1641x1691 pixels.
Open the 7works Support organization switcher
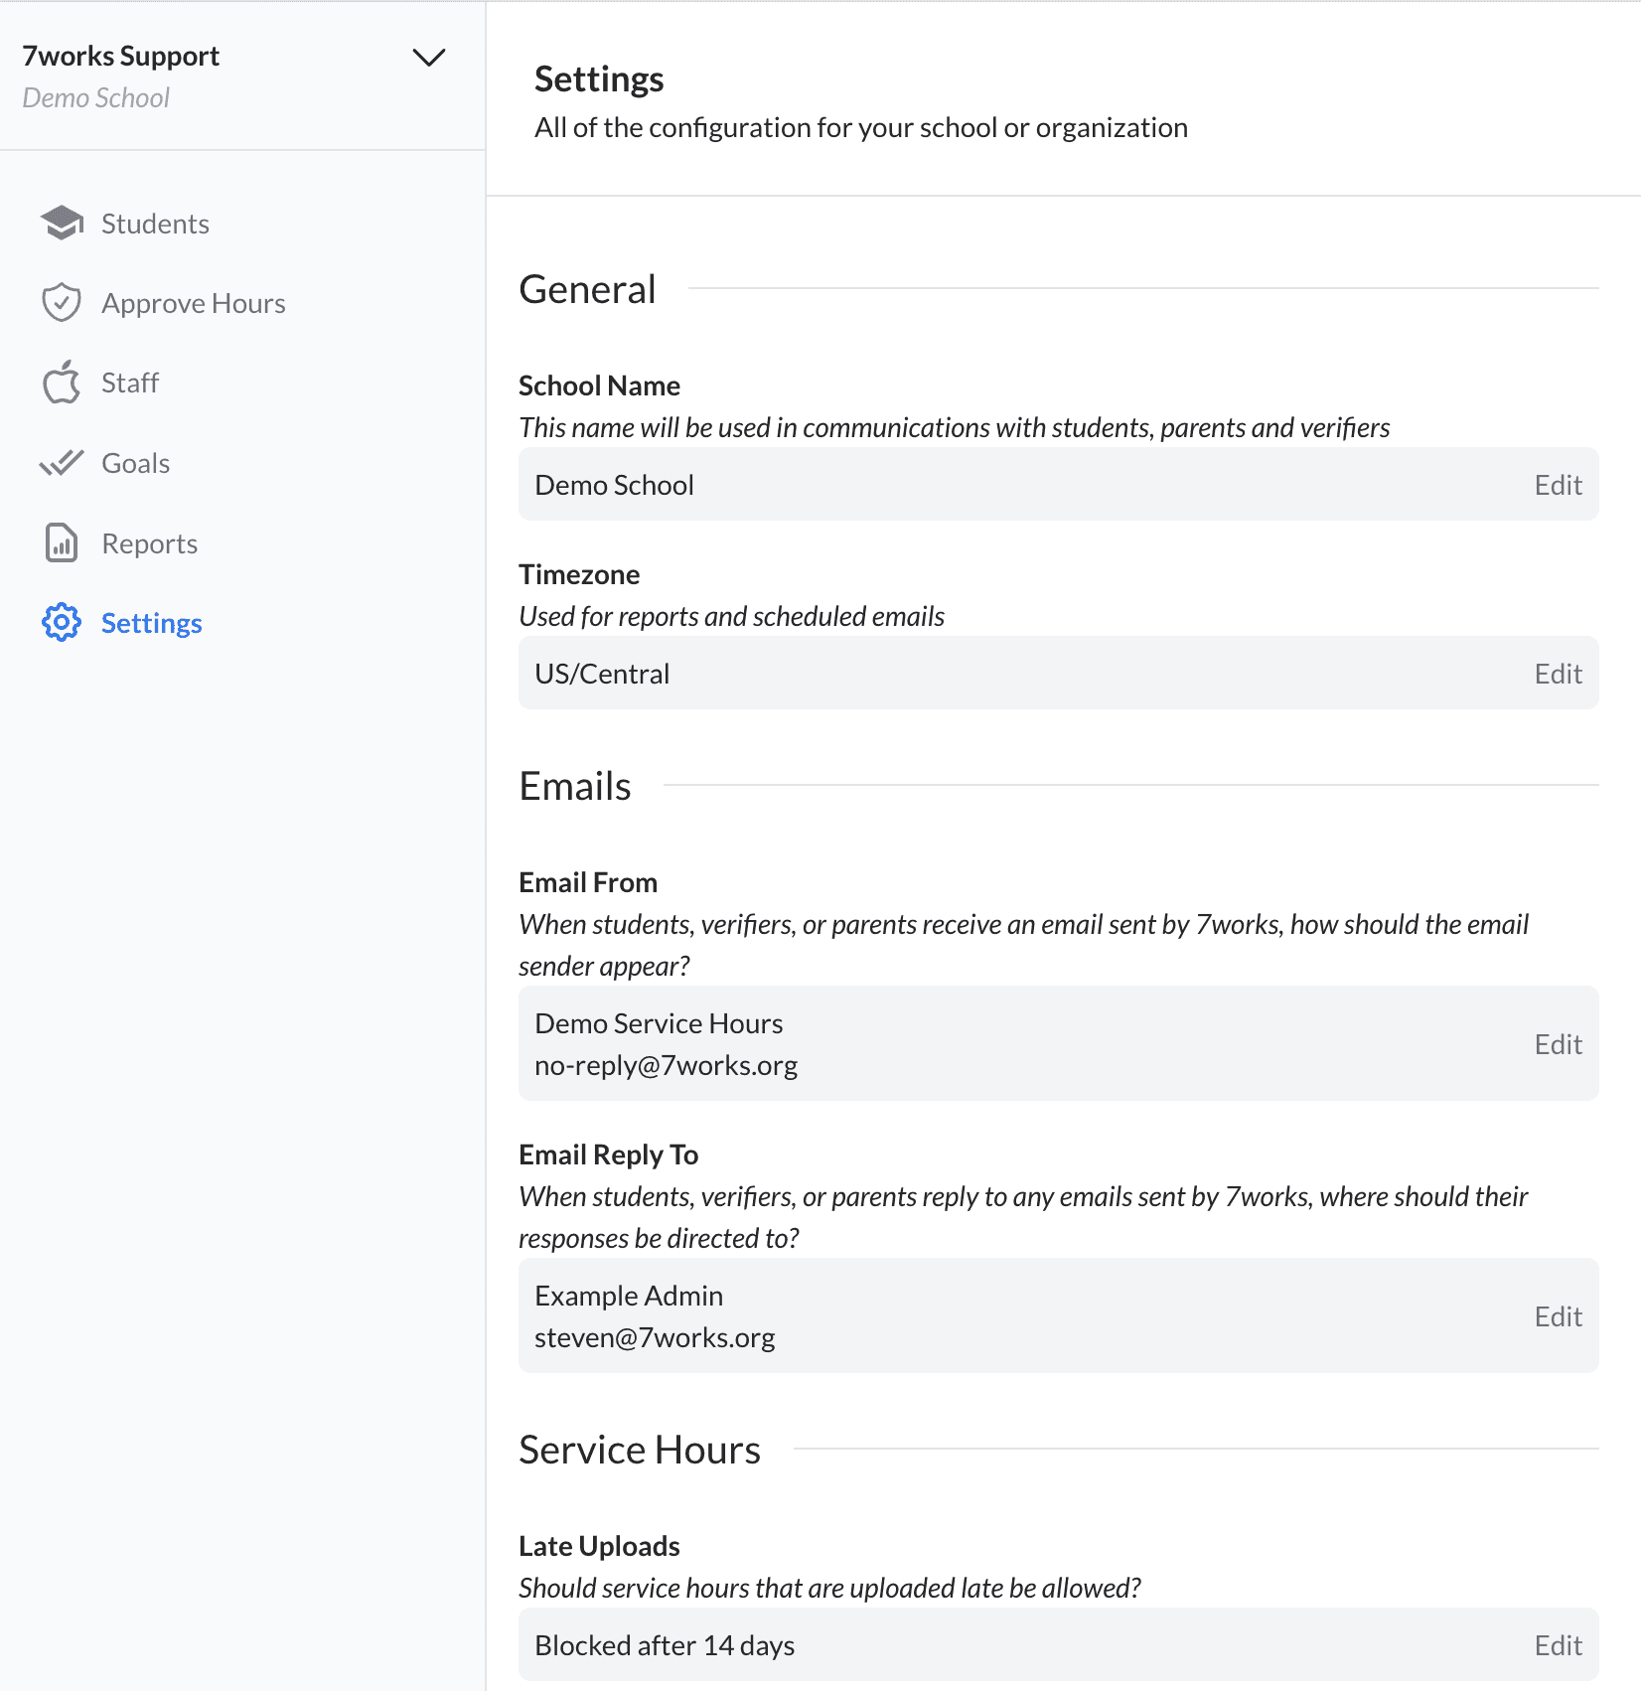234,76
